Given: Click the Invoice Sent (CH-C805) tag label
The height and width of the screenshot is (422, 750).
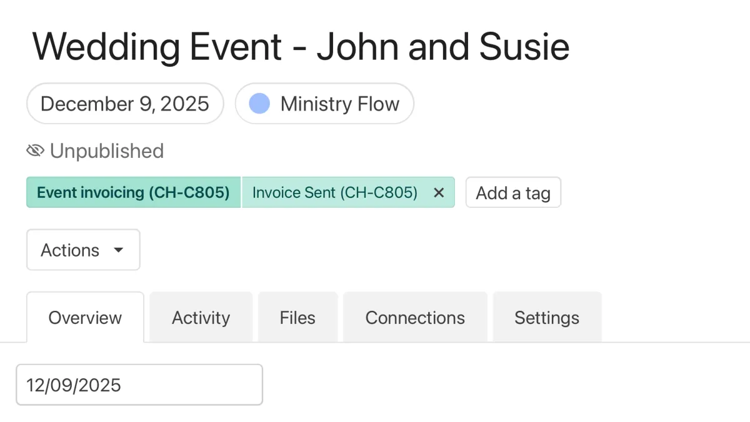Looking at the screenshot, I should pos(334,192).
